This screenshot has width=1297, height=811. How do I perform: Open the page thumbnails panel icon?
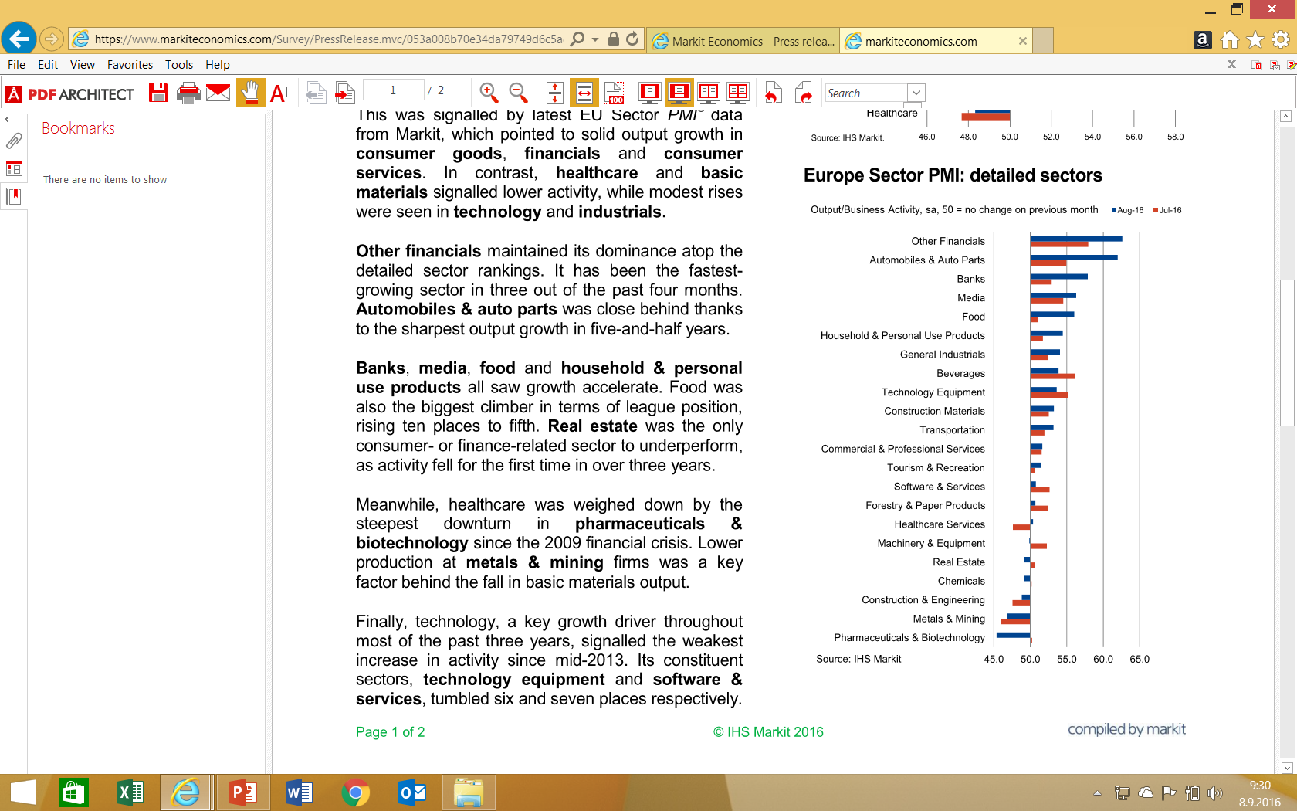click(x=14, y=168)
